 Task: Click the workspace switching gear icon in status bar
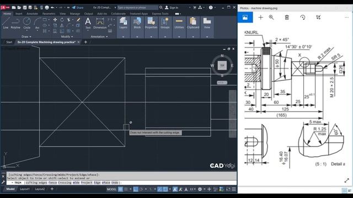[200, 189]
